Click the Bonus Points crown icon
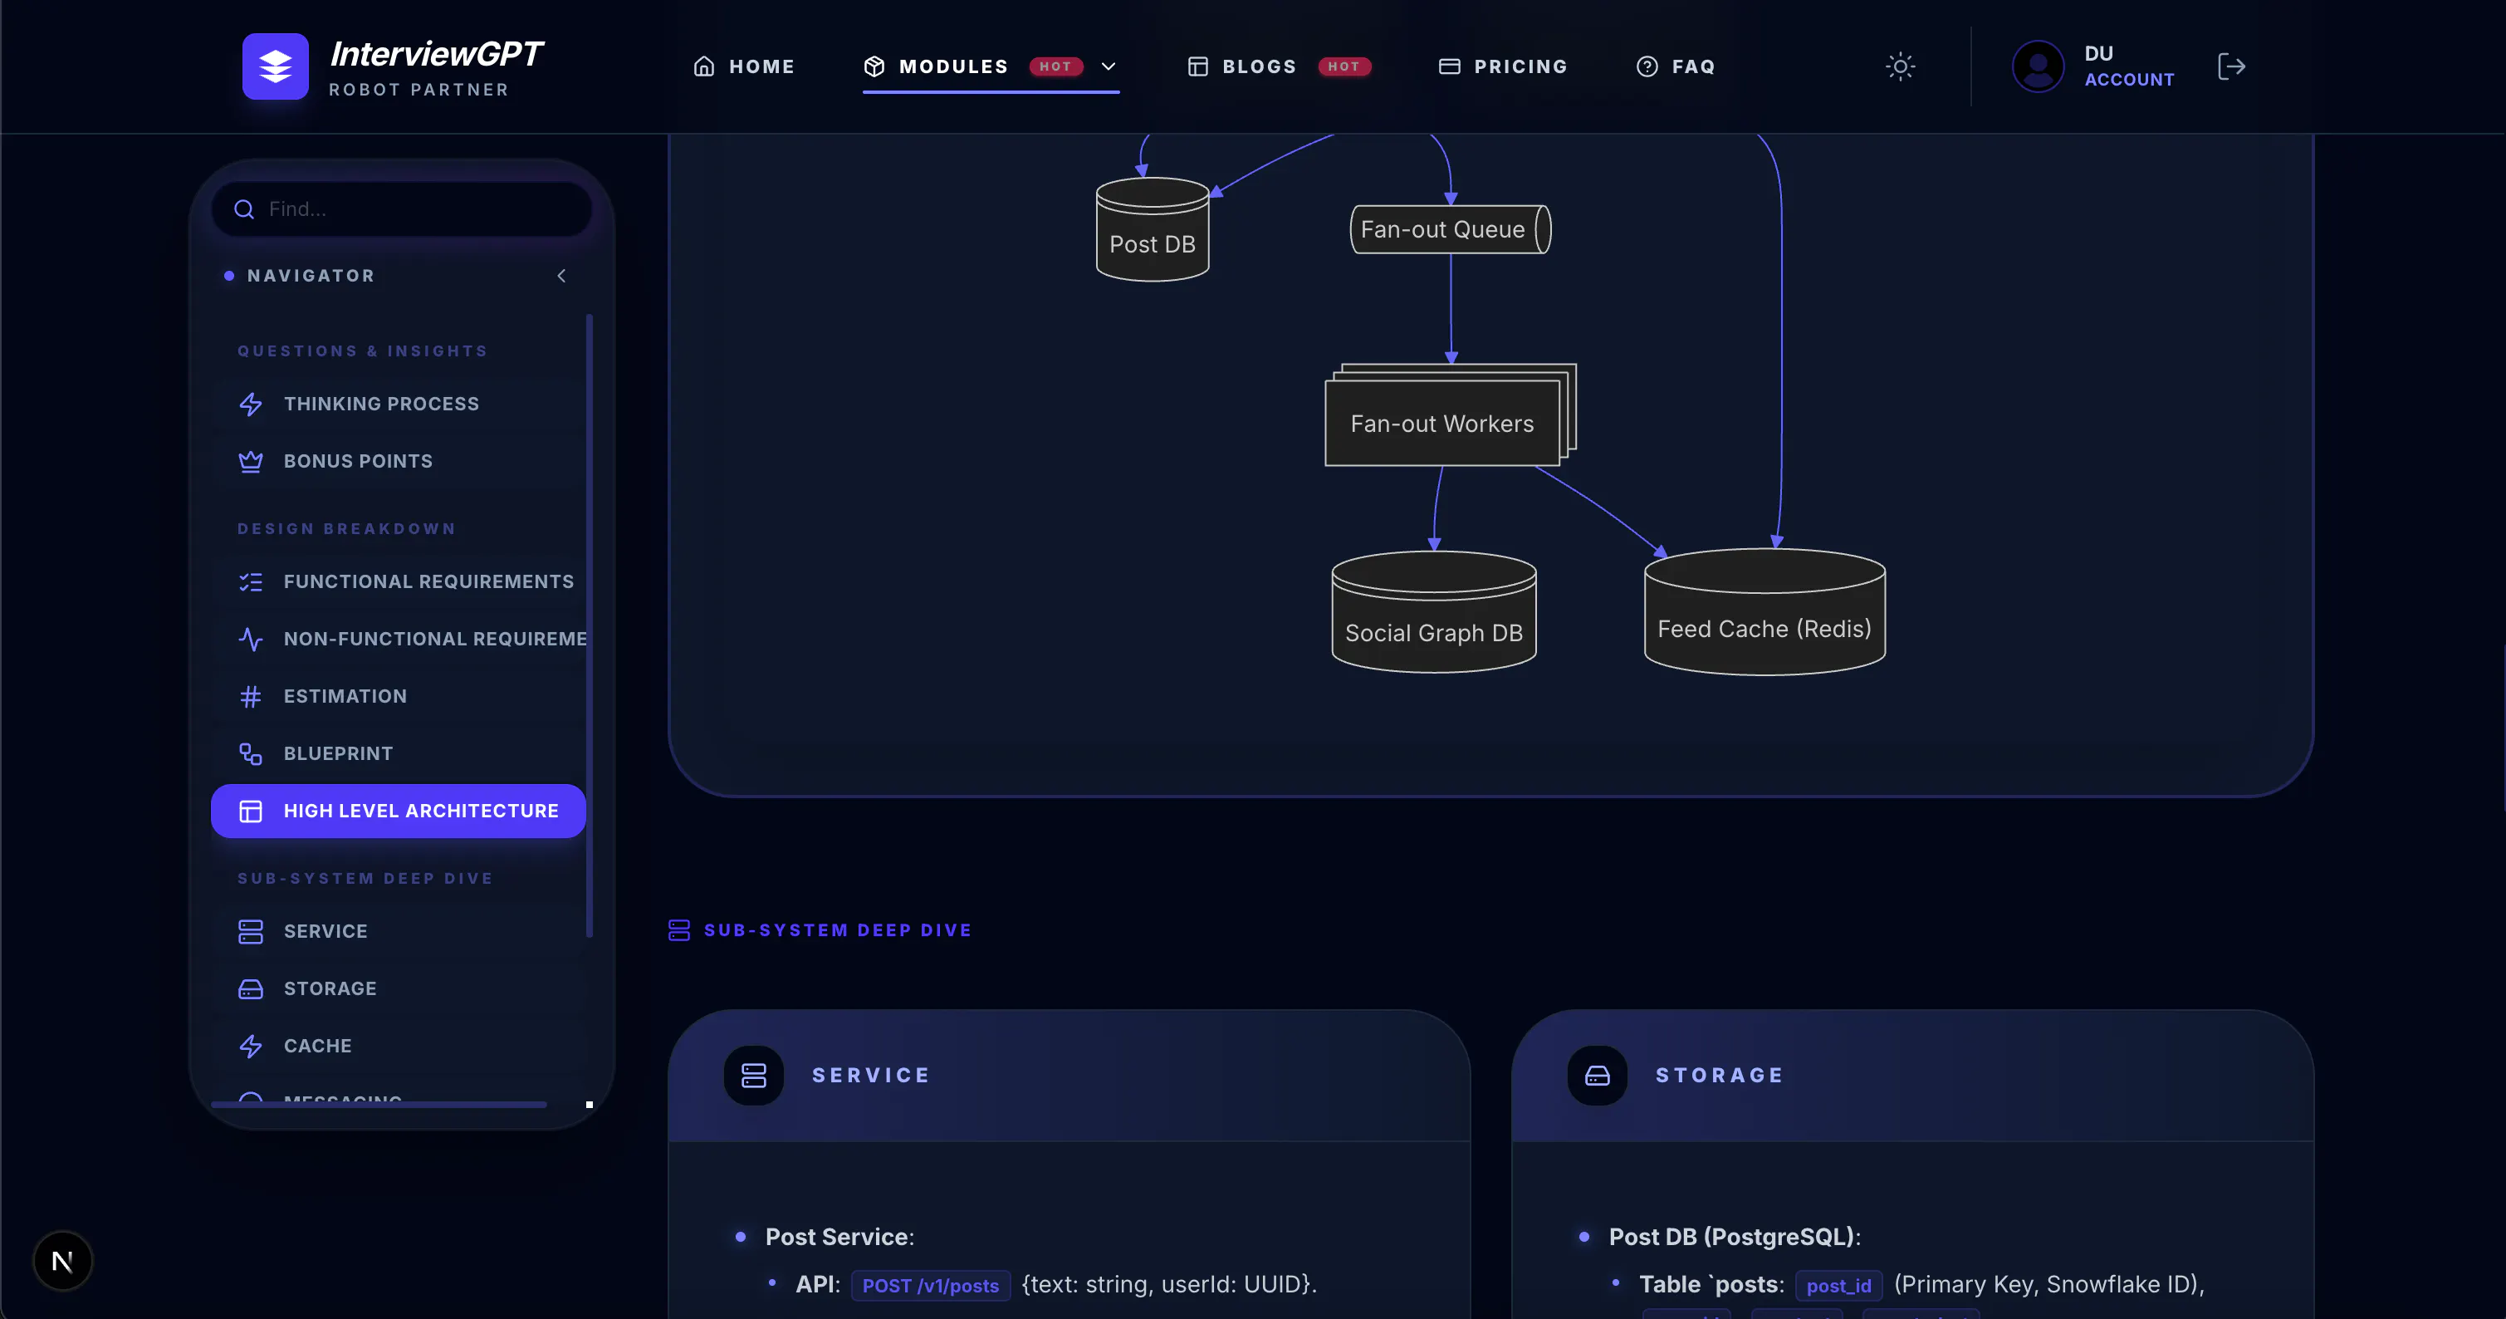The height and width of the screenshot is (1319, 2506). 251,462
